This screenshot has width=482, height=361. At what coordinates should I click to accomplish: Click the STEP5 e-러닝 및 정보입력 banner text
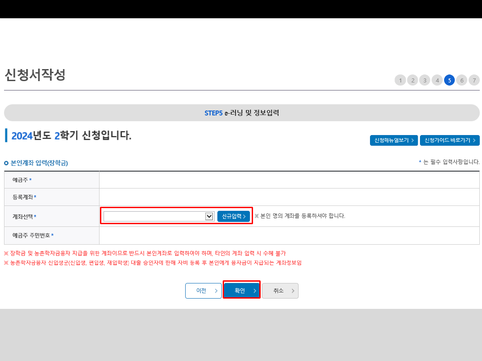tap(241, 113)
